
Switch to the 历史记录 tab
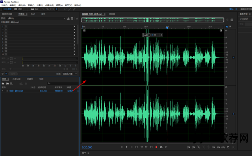point(17,79)
